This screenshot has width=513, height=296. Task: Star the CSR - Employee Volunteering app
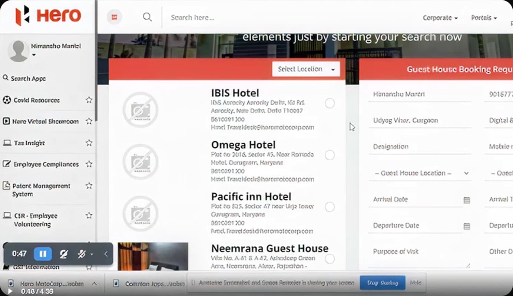point(89,216)
